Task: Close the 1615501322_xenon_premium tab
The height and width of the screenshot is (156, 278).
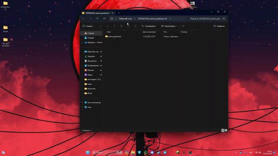Action: point(113,13)
